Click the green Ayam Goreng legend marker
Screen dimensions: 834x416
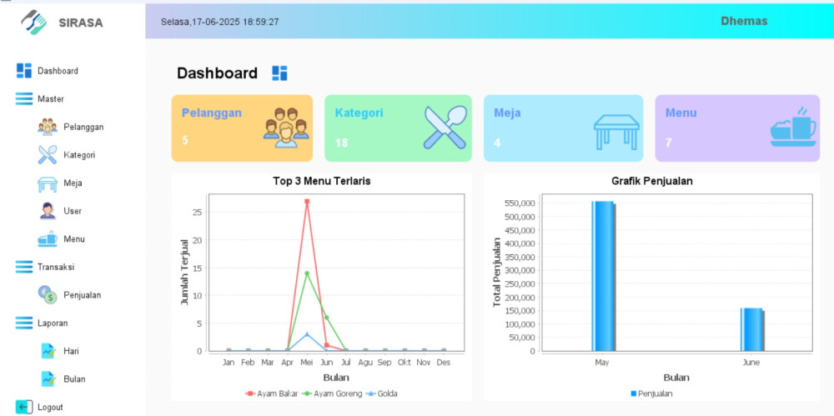click(x=307, y=393)
